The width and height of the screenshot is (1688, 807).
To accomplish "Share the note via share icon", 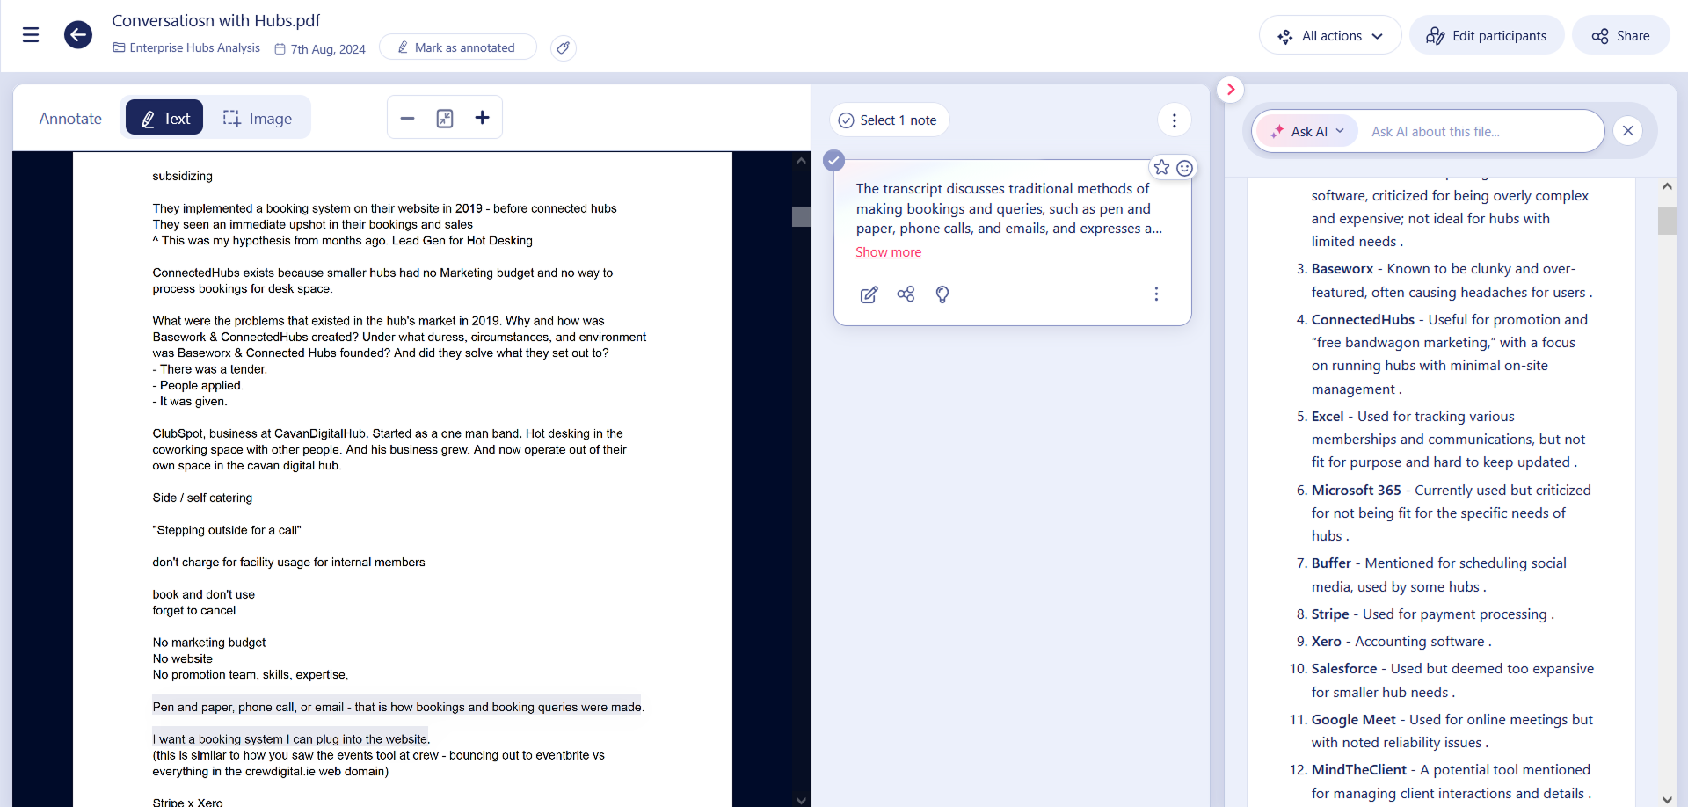I will [x=906, y=294].
